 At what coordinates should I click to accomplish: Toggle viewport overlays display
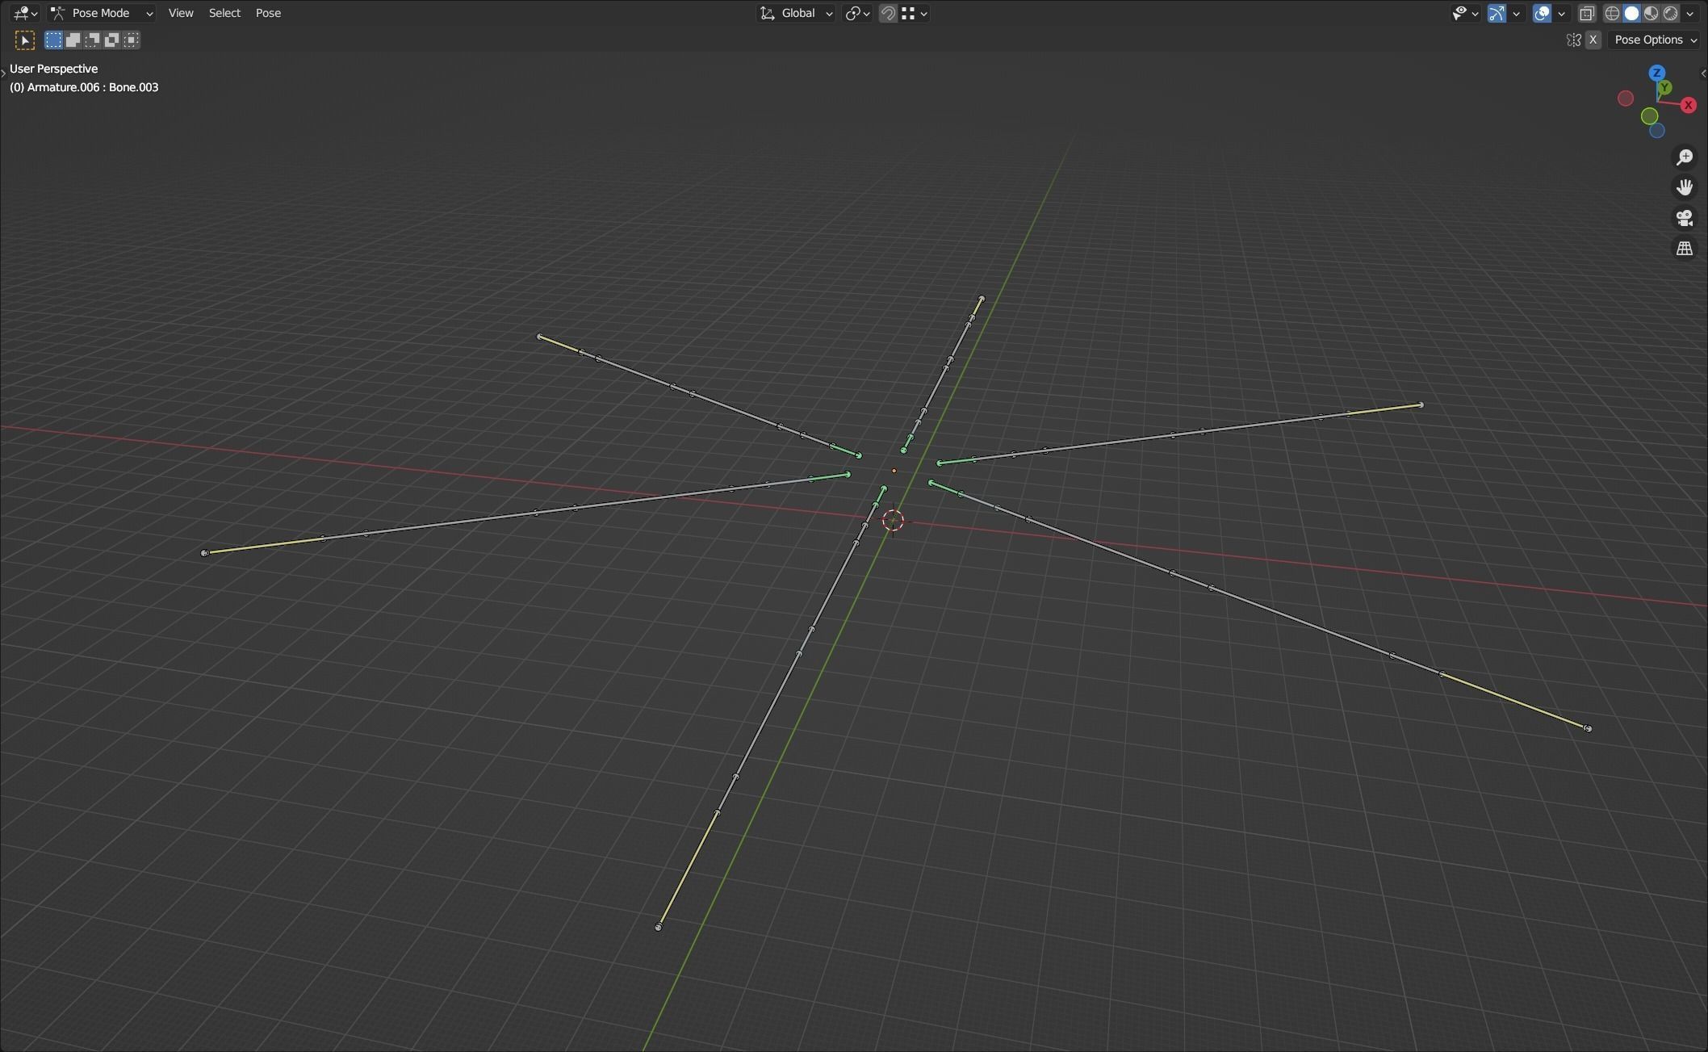pos(1542,13)
